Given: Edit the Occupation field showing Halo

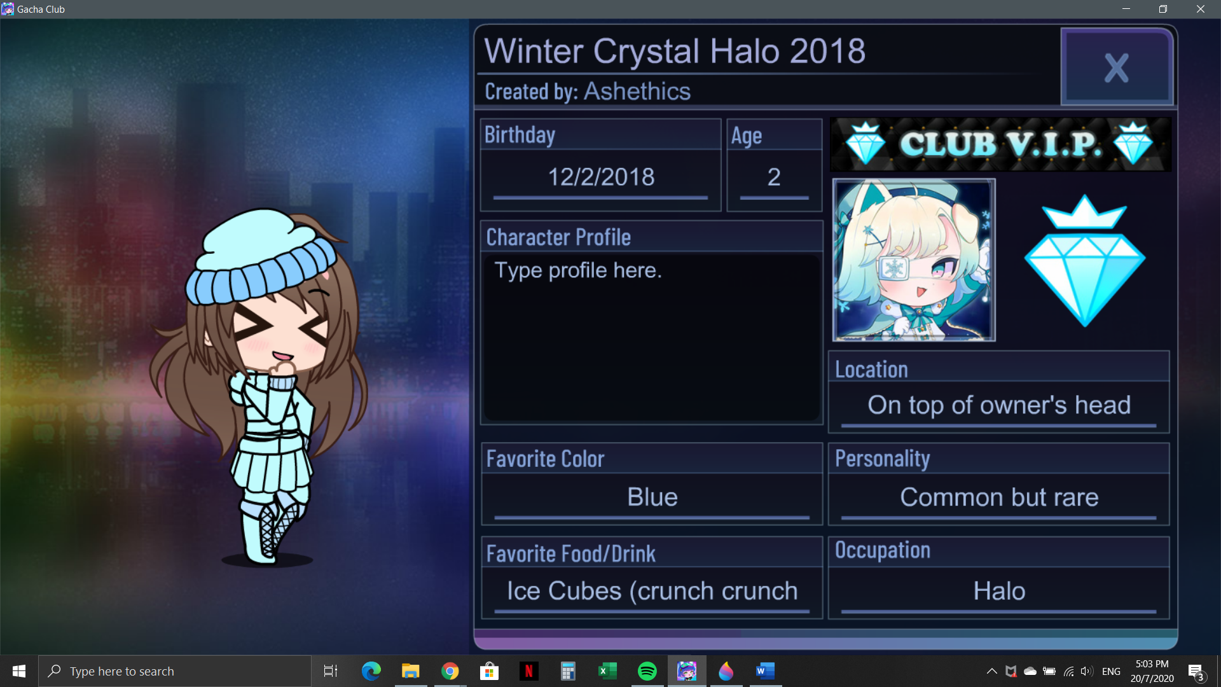Looking at the screenshot, I should click(998, 592).
